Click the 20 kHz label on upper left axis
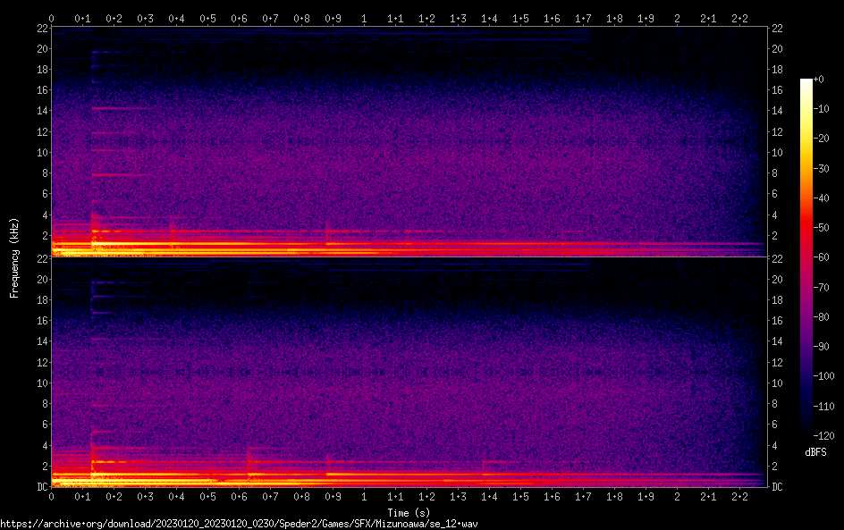Screen dimensions: 844x530 tap(40, 49)
